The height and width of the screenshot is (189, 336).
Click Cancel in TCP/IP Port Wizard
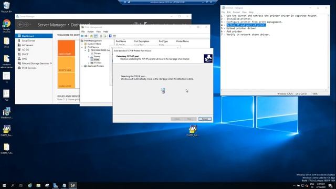(205, 119)
